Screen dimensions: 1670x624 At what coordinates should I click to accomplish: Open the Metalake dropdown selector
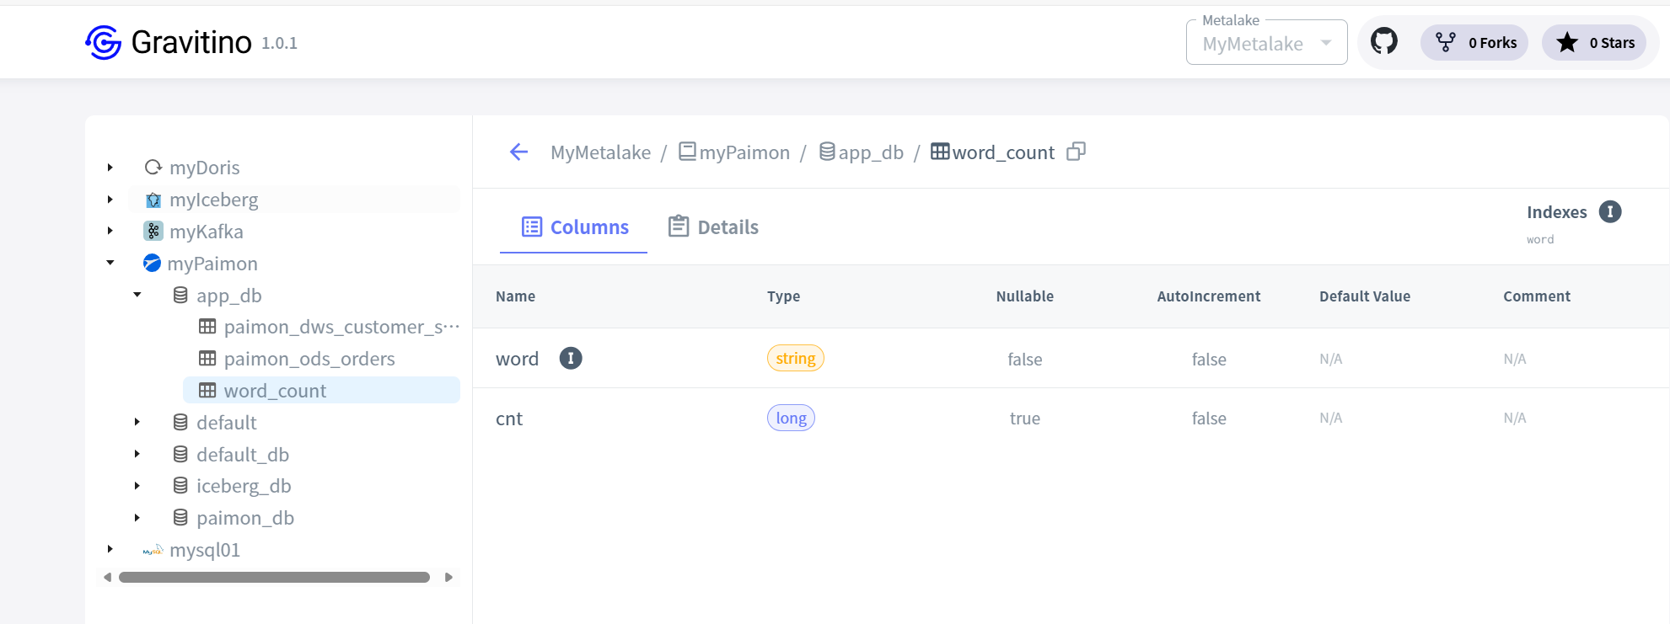[x=1266, y=43]
